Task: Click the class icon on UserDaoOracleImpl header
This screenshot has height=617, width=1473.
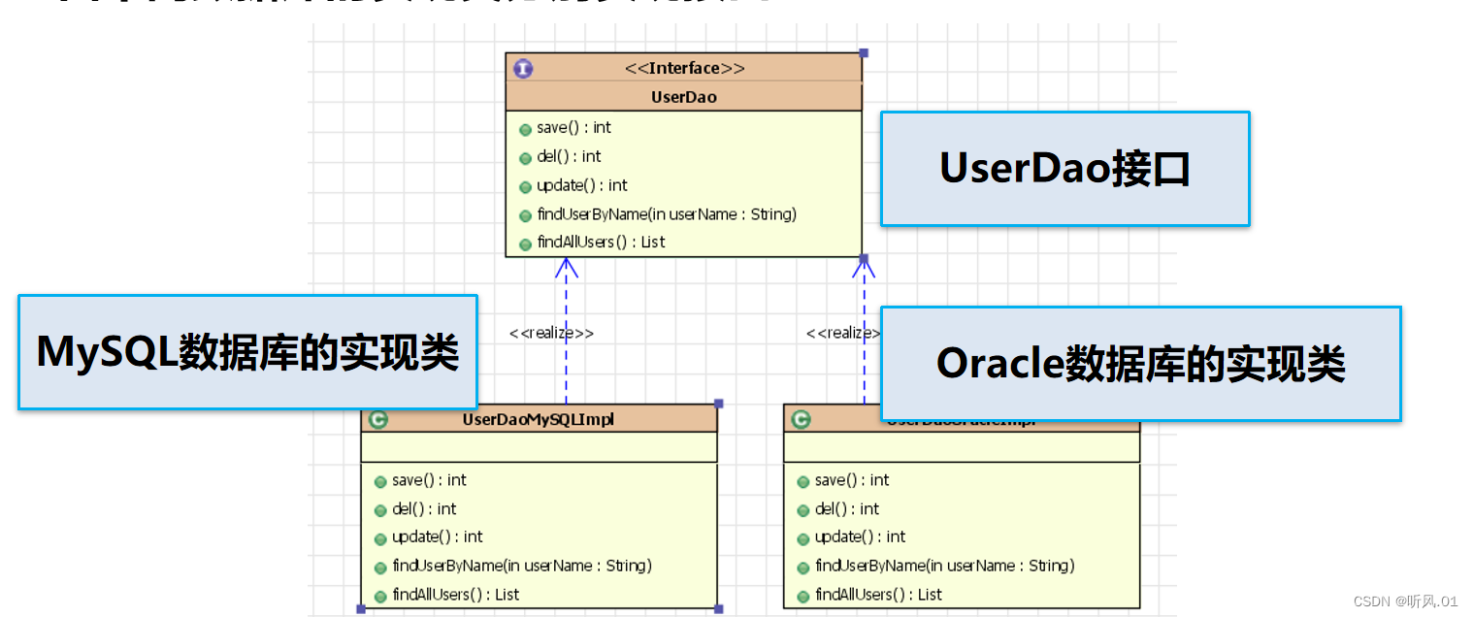Action: click(802, 419)
